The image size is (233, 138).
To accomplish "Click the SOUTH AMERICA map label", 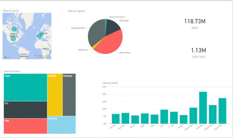I will tap(24, 56).
